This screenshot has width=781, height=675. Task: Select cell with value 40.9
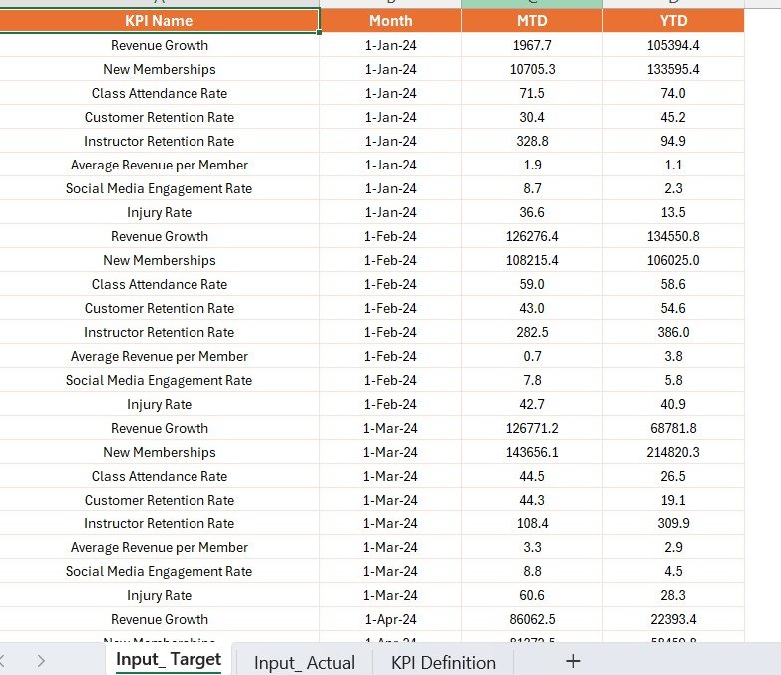[x=673, y=403]
